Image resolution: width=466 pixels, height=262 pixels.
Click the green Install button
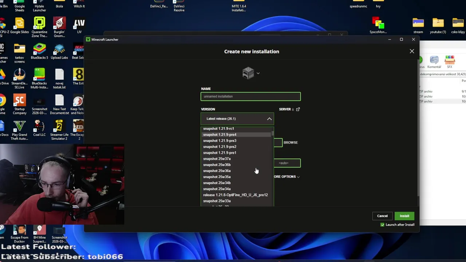point(404,216)
